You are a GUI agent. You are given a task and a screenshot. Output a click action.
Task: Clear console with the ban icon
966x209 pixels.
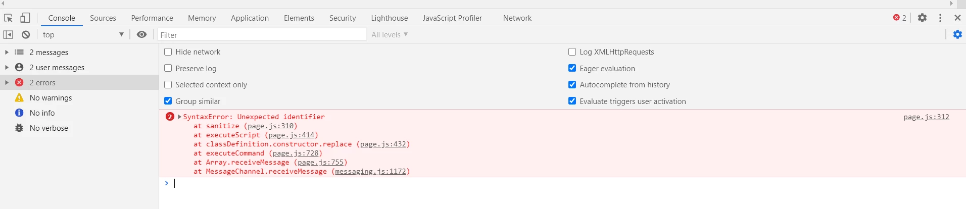click(26, 35)
